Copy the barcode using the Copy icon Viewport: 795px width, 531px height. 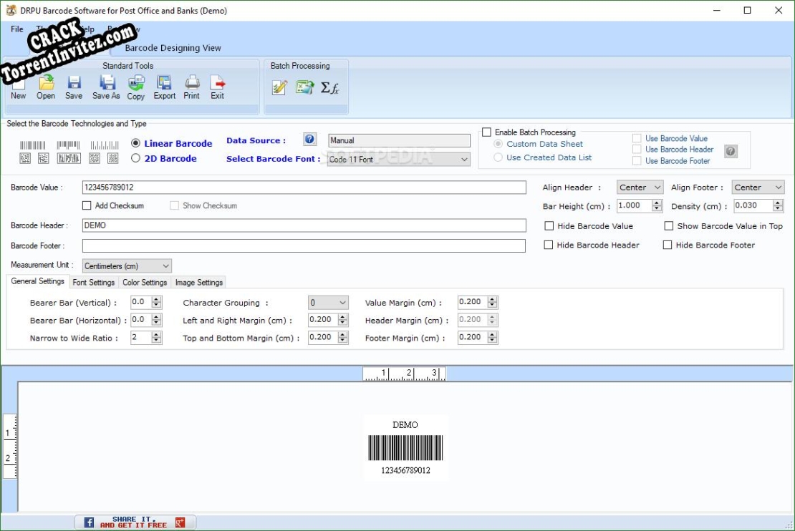point(135,86)
